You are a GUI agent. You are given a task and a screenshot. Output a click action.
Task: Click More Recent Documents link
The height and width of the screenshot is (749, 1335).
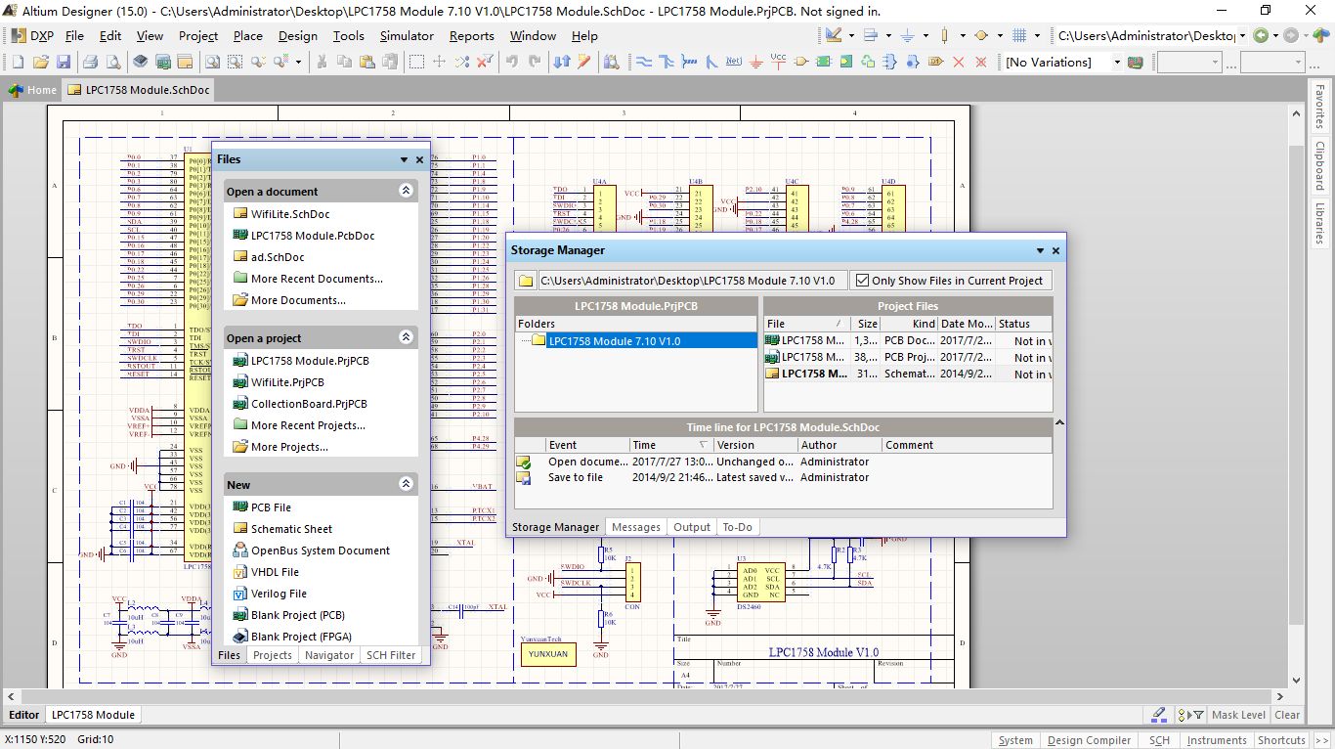tap(317, 279)
